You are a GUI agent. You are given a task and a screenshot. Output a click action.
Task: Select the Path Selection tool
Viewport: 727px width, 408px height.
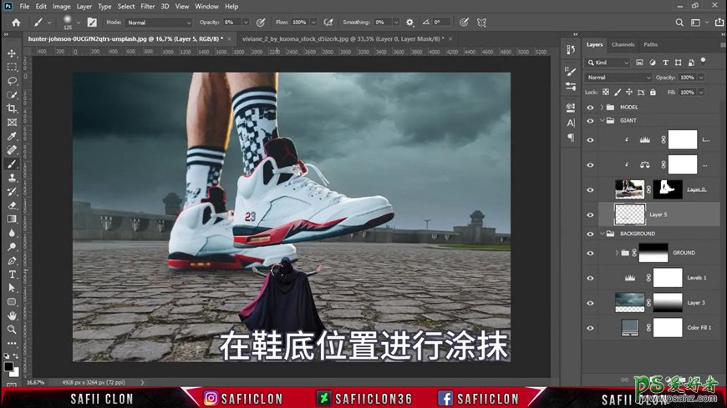[x=12, y=288]
